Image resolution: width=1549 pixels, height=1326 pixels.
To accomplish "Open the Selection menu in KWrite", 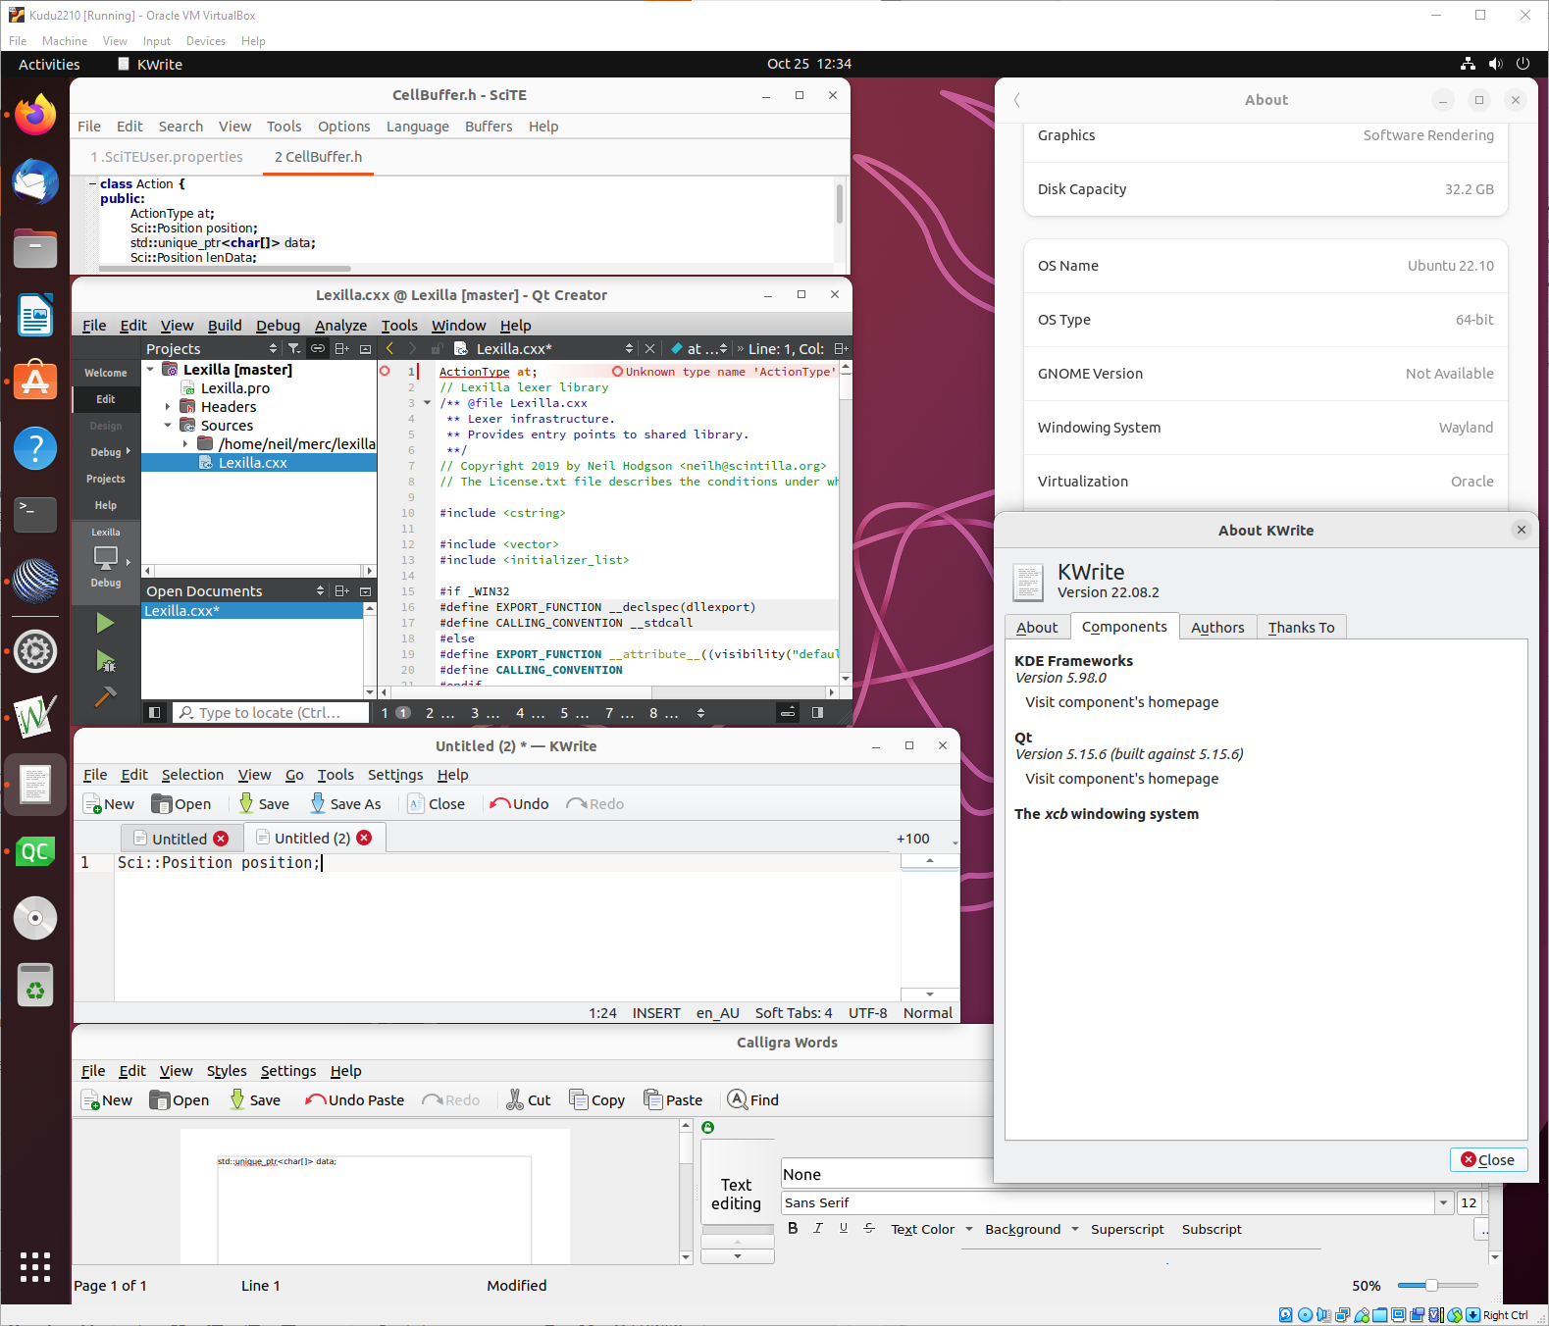I will point(192,775).
